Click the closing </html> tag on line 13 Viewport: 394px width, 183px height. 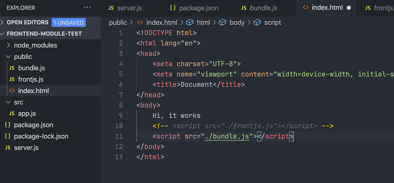click(x=151, y=157)
